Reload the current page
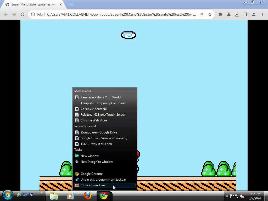268x201 pixels. pos(23,15)
